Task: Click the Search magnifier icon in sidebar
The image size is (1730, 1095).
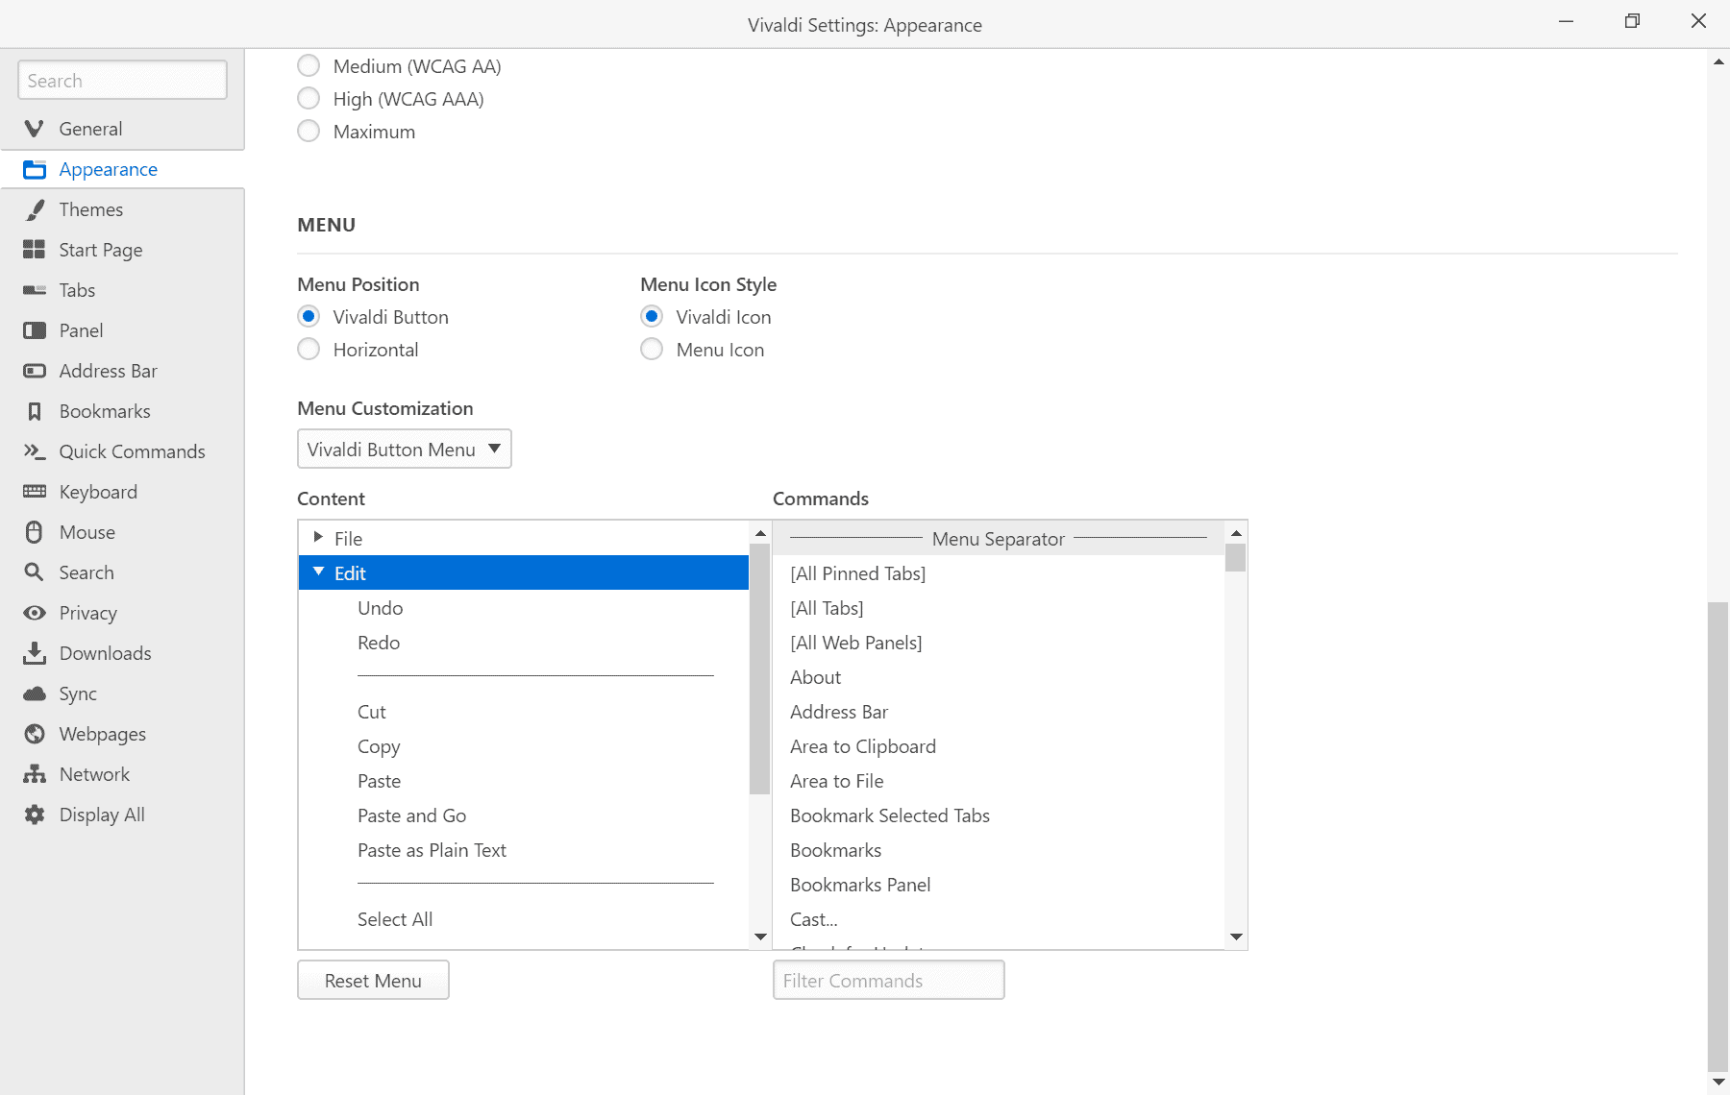Action: 35,572
